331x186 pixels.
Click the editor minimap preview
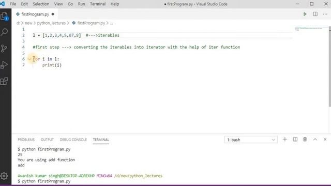(x=309, y=29)
